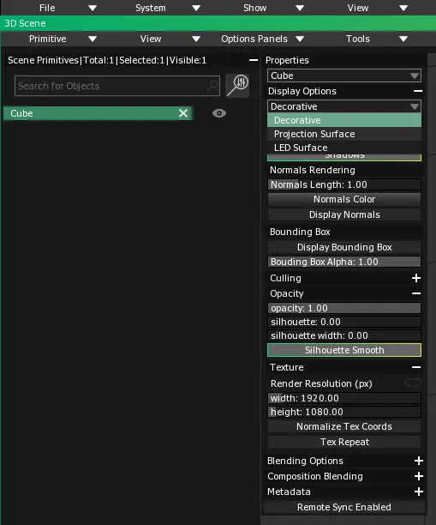Adjust the Normals Length slider
The image size is (436, 525).
coord(344,184)
